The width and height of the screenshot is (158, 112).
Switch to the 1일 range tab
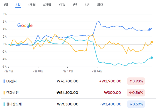(6, 5)
